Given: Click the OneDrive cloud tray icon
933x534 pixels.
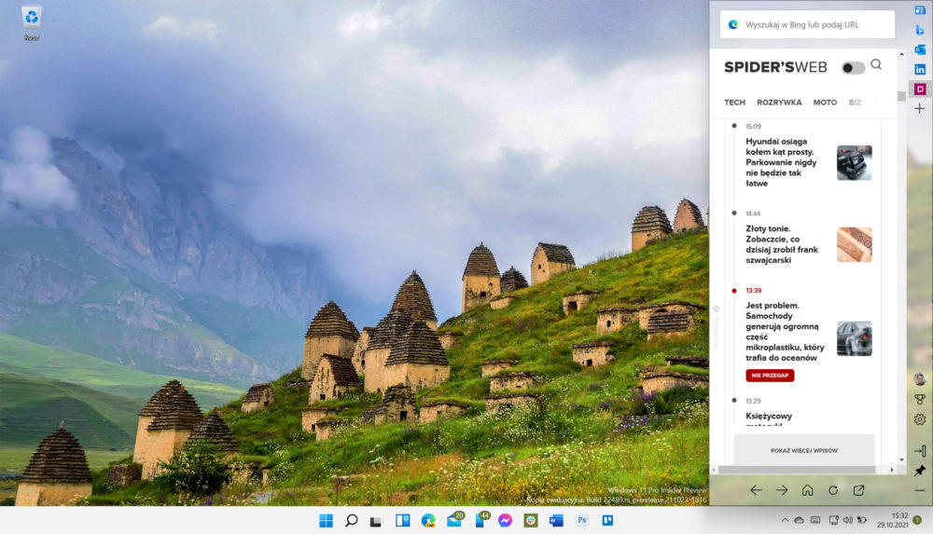Looking at the screenshot, I should pyautogui.click(x=800, y=520).
